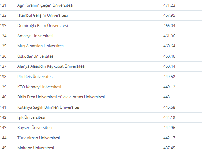Select rank number 144
Viewport: 202px width, 156px height.
[x=3, y=138]
